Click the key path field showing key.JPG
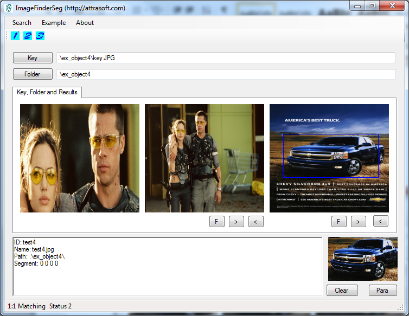 (x=226, y=58)
